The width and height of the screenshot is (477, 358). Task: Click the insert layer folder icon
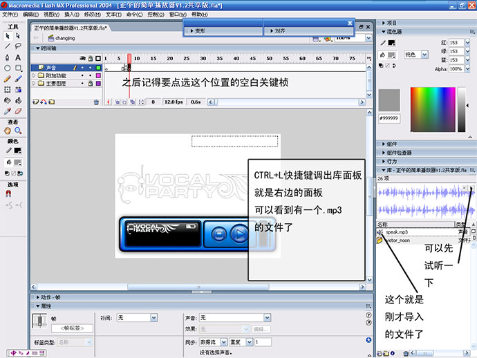tap(52, 102)
